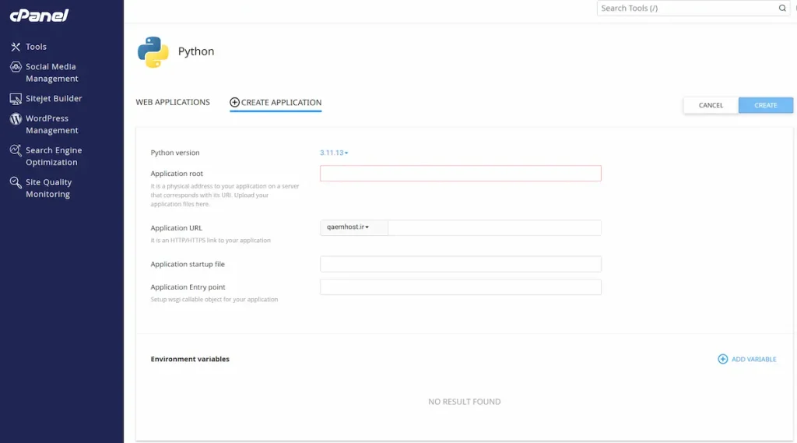Image resolution: width=797 pixels, height=443 pixels.
Task: Open WordPress Management in the sidebar
Action: (52, 125)
